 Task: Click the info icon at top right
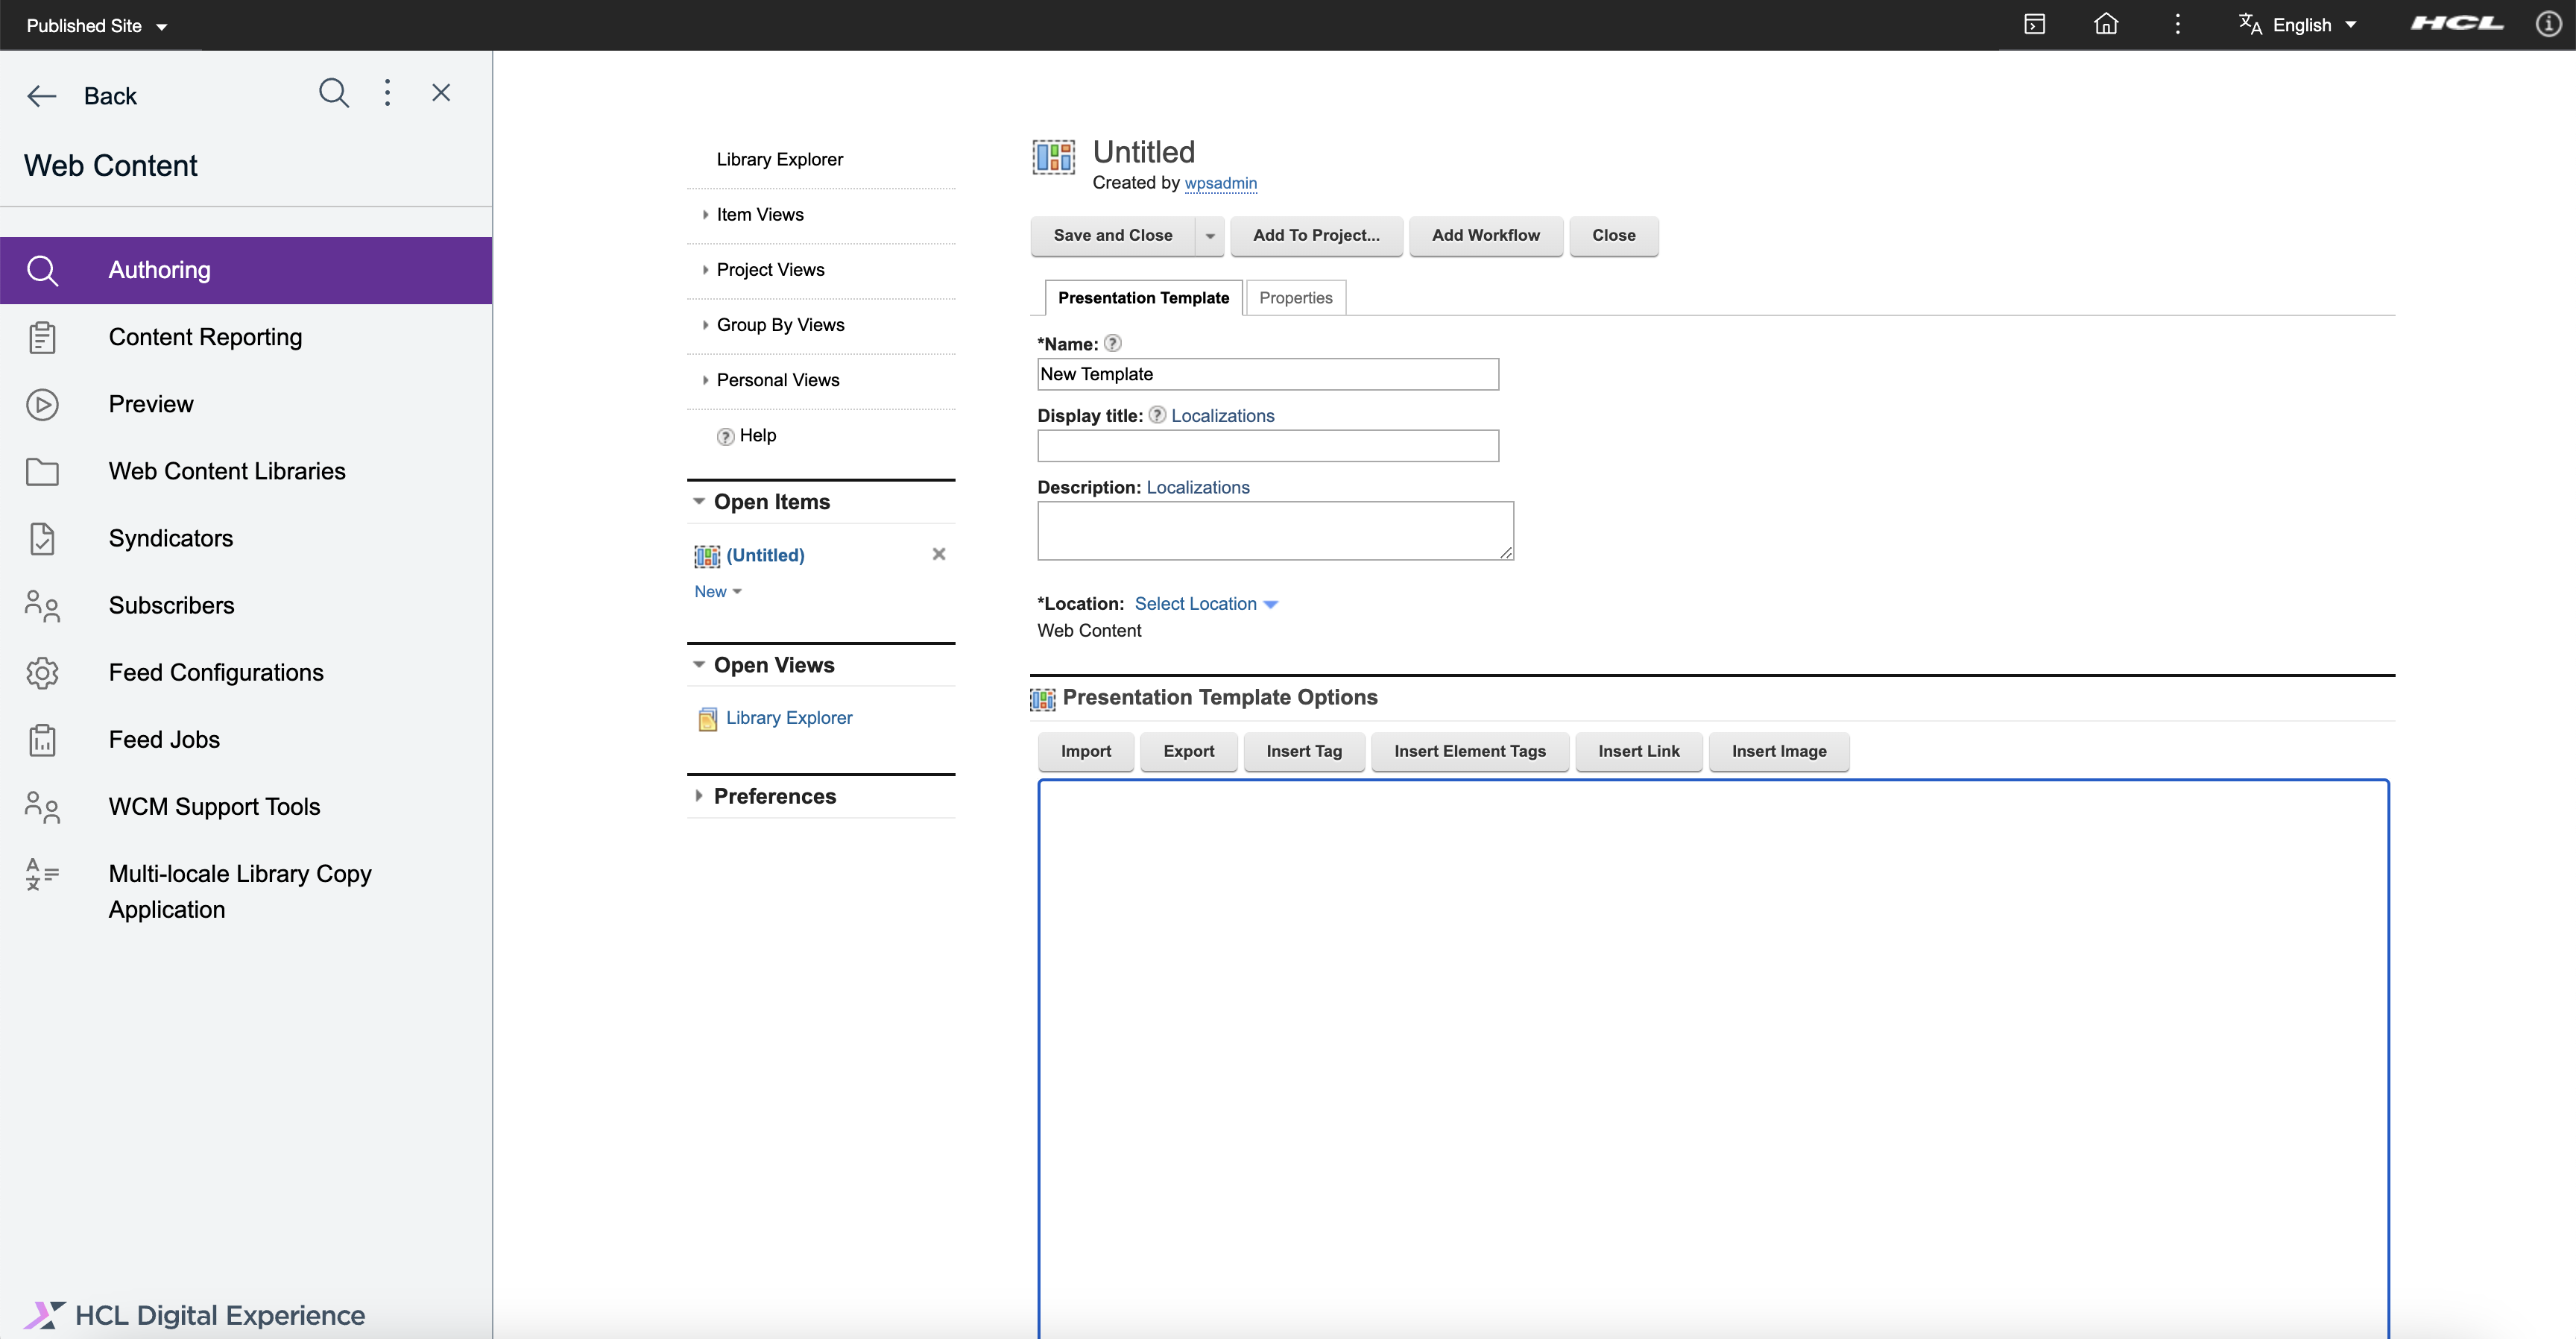[2548, 23]
